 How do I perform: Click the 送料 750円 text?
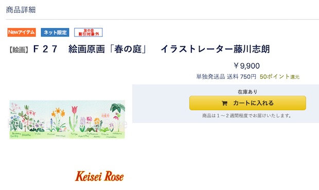click(x=241, y=77)
